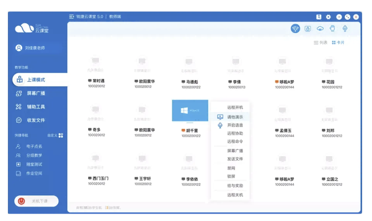Choose 锁屏 from the context menu

click(x=231, y=176)
